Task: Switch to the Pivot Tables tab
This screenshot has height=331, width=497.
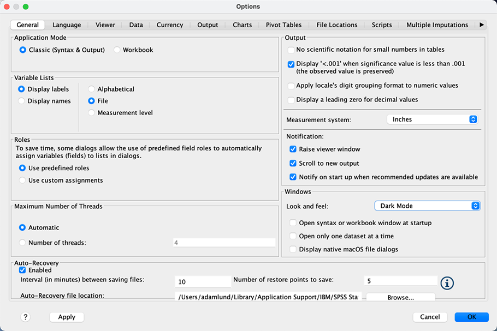Action: pos(283,25)
